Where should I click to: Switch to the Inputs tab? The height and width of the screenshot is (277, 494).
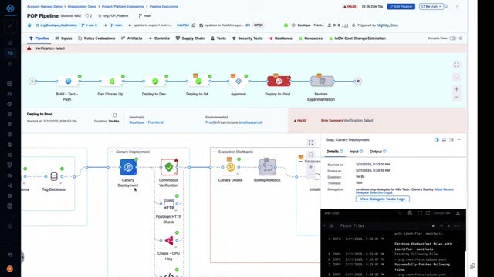[x=63, y=38]
